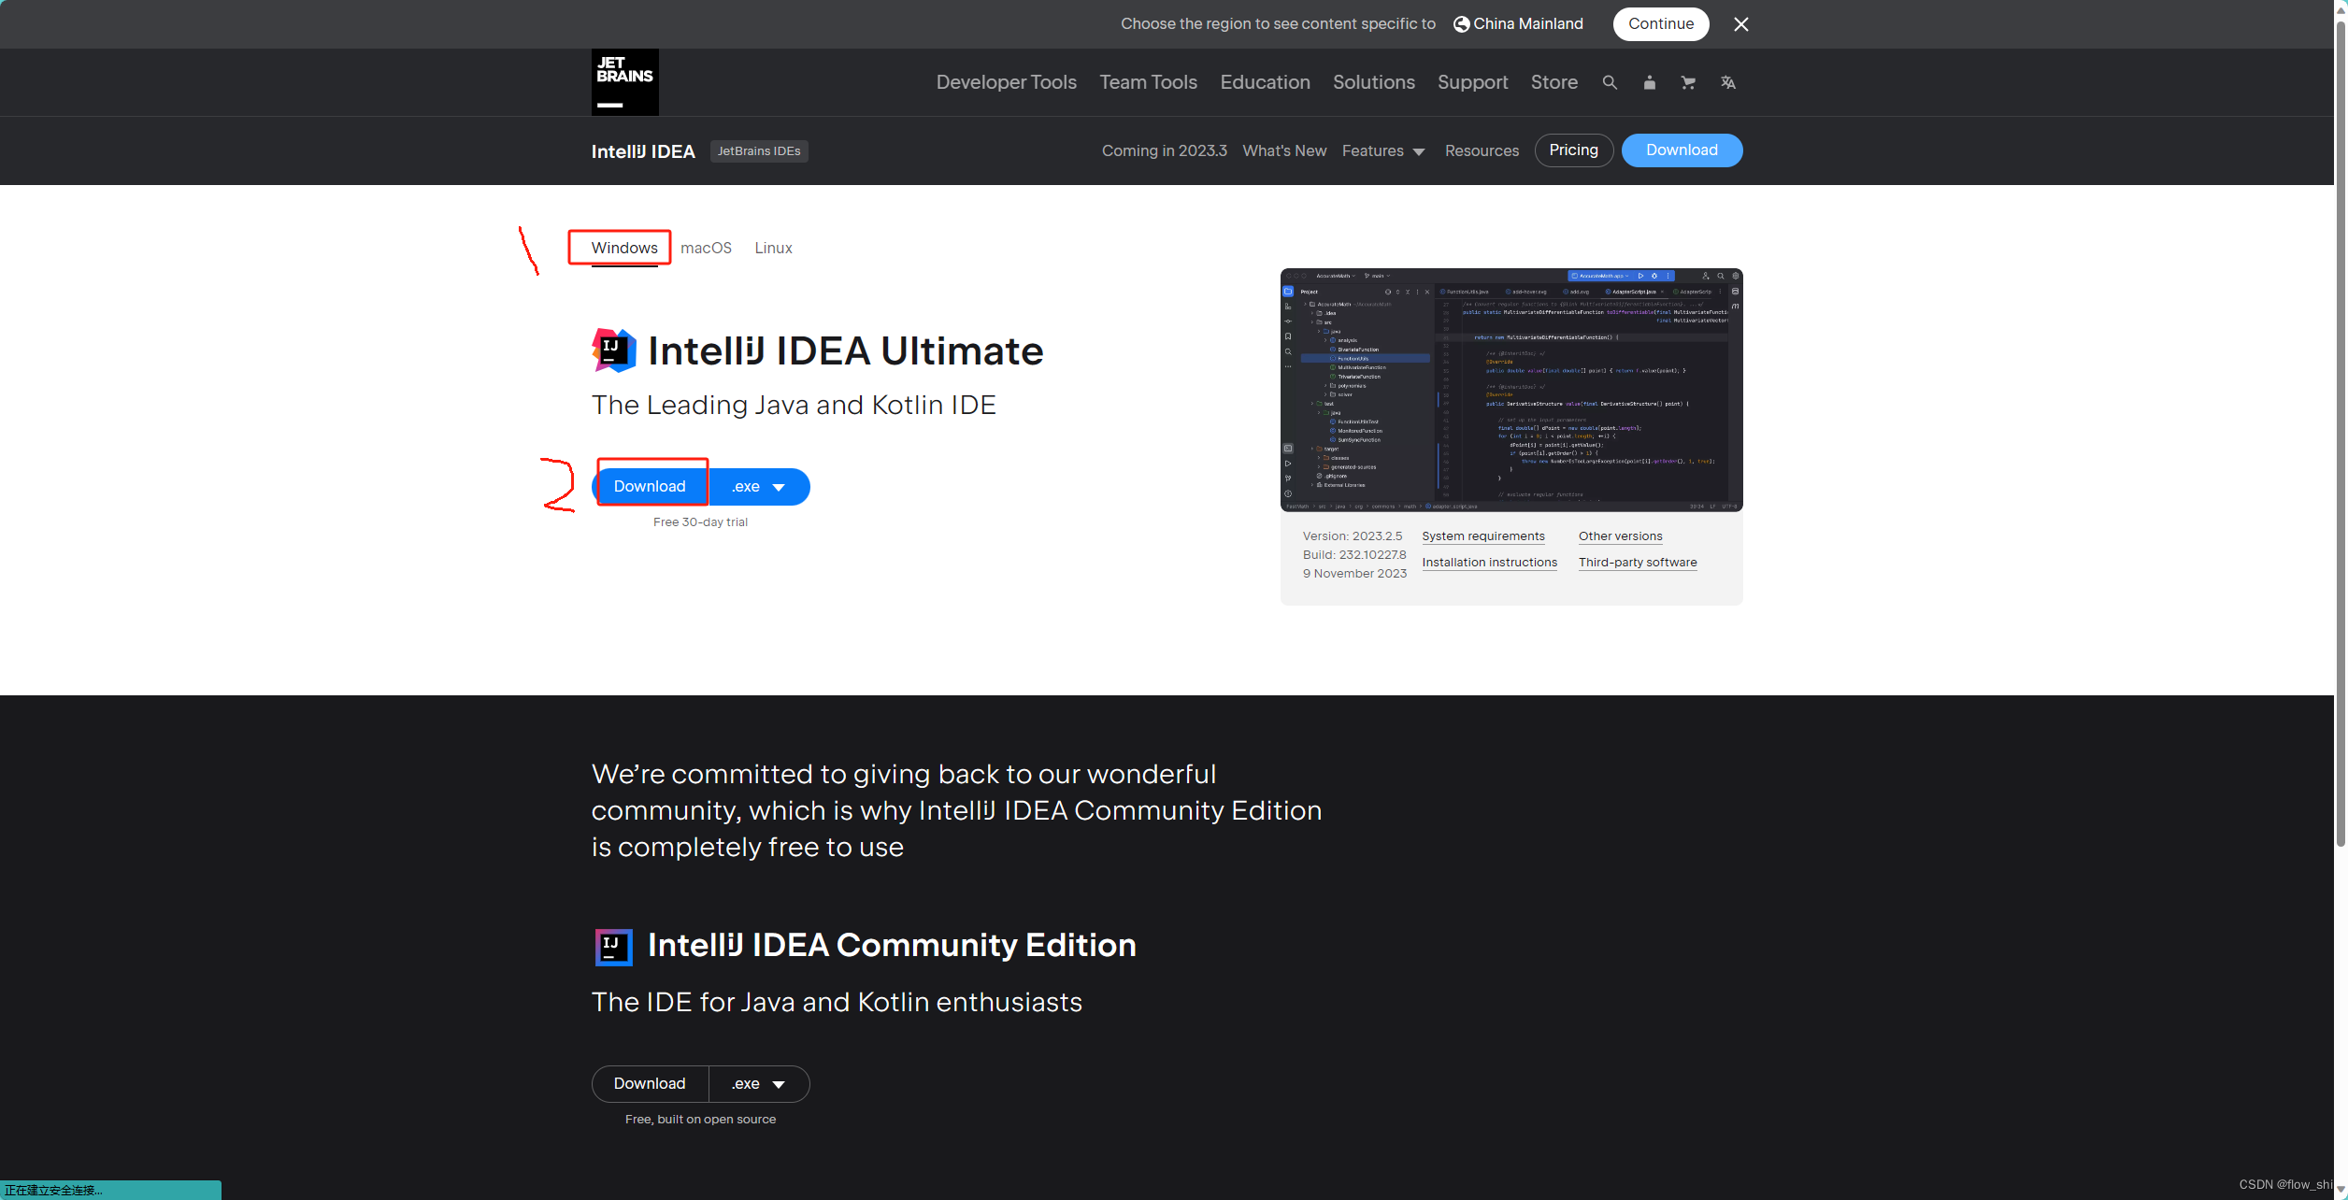Click the China Mainland globe icon
2348x1200 pixels.
pyautogui.click(x=1461, y=23)
